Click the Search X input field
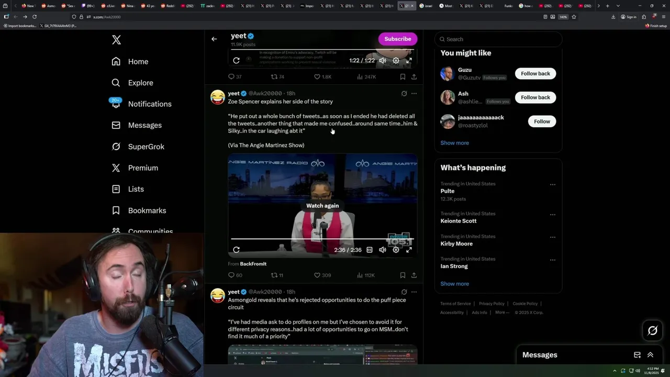 click(x=498, y=39)
